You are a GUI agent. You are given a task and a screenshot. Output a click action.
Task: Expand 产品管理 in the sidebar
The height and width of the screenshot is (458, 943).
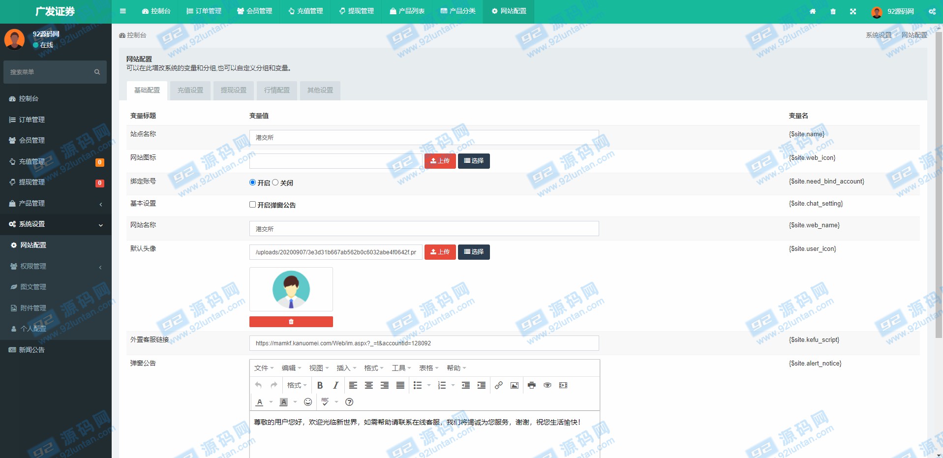(56, 203)
